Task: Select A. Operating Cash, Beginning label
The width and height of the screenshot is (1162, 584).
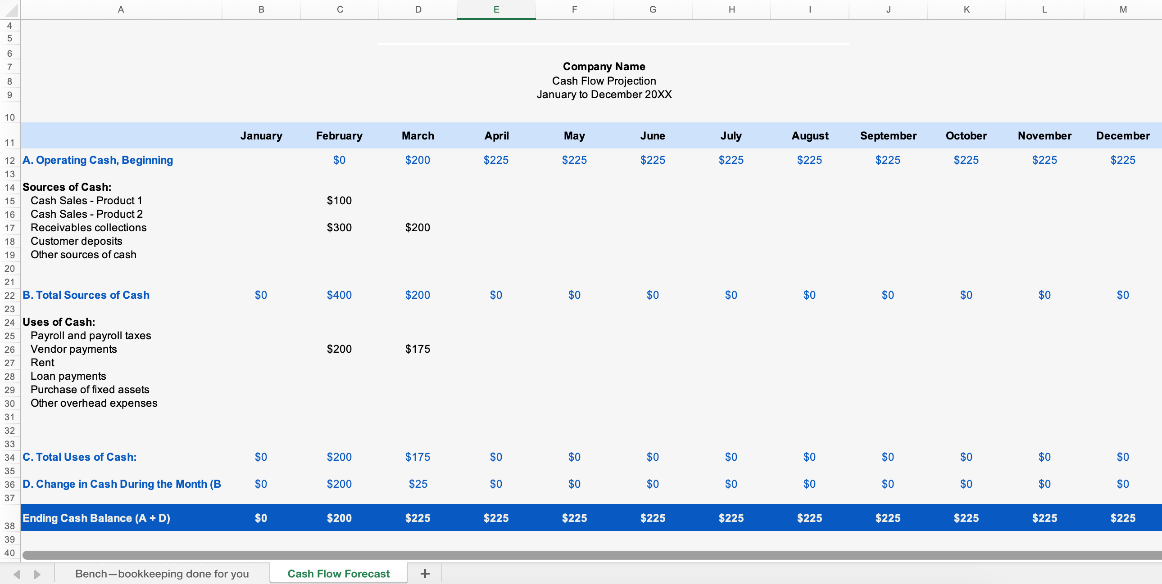Action: pyautogui.click(x=97, y=160)
